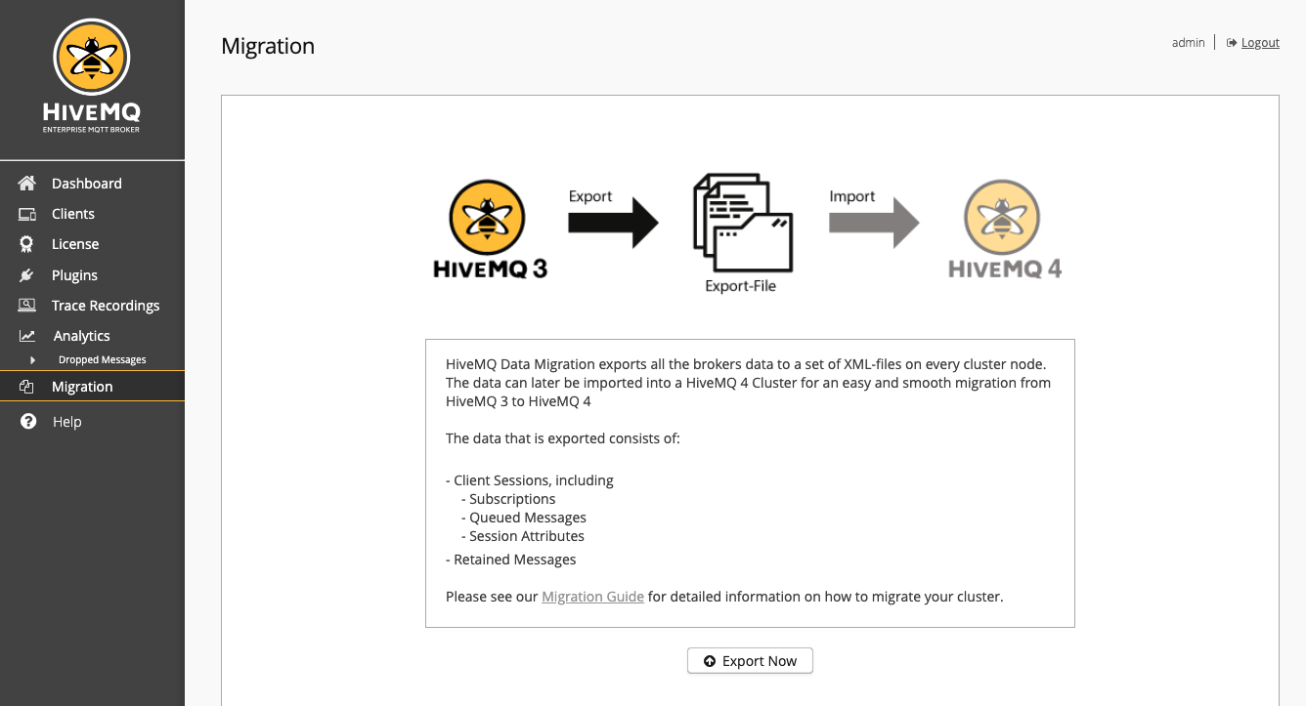Click the faded HiveMQ 4 bee logo
Screen dimensions: 1306x706
1002,218
